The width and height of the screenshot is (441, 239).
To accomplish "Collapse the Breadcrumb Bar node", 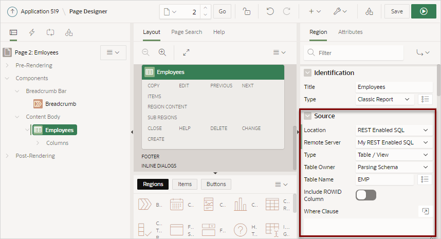I will pyautogui.click(x=17, y=91).
